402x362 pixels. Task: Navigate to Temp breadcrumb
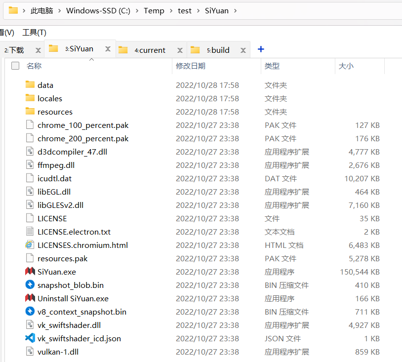point(154,11)
